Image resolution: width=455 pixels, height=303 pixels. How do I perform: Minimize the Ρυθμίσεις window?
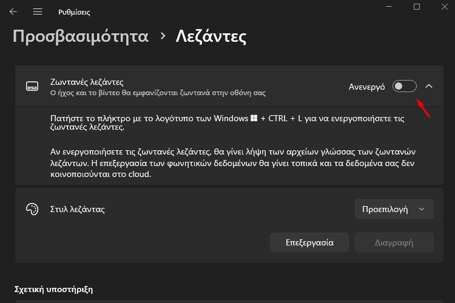point(389,7)
